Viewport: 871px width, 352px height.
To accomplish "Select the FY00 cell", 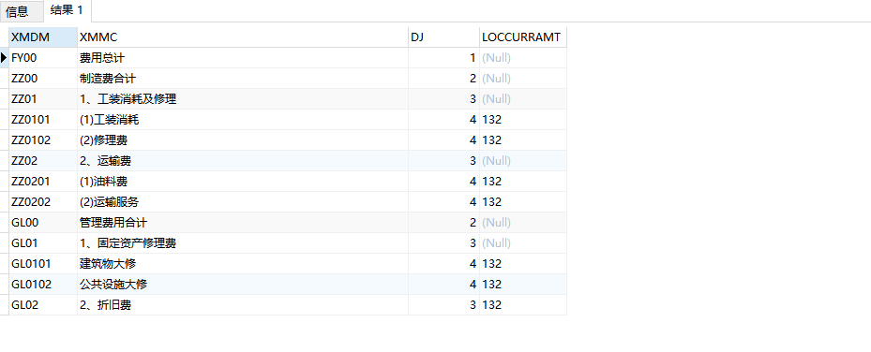I will point(43,58).
